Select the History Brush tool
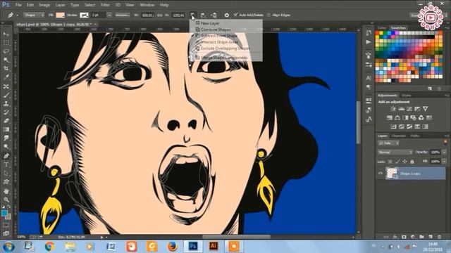Viewport: 451px width, 253px height. tap(6, 112)
